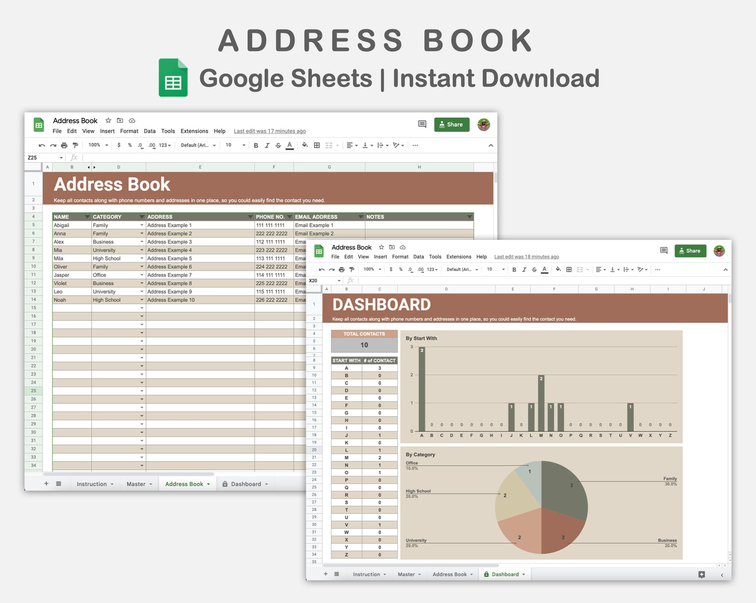756x603 pixels.
Task: Open comment history icon
Action: (422, 124)
